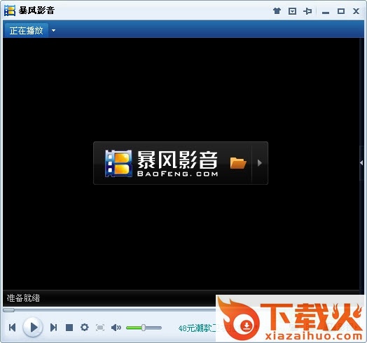The height and width of the screenshot is (343, 367).
Task: Select the 正在播放 tab
Action: [26, 30]
